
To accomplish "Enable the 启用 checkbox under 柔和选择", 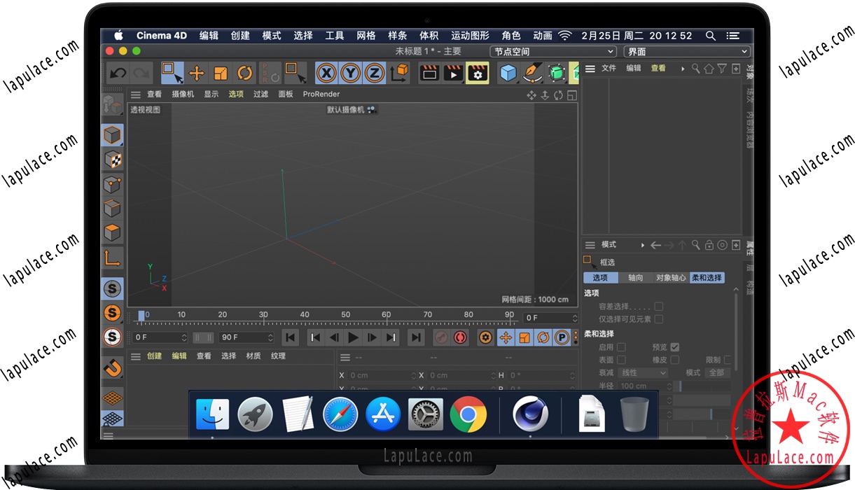I will (622, 347).
